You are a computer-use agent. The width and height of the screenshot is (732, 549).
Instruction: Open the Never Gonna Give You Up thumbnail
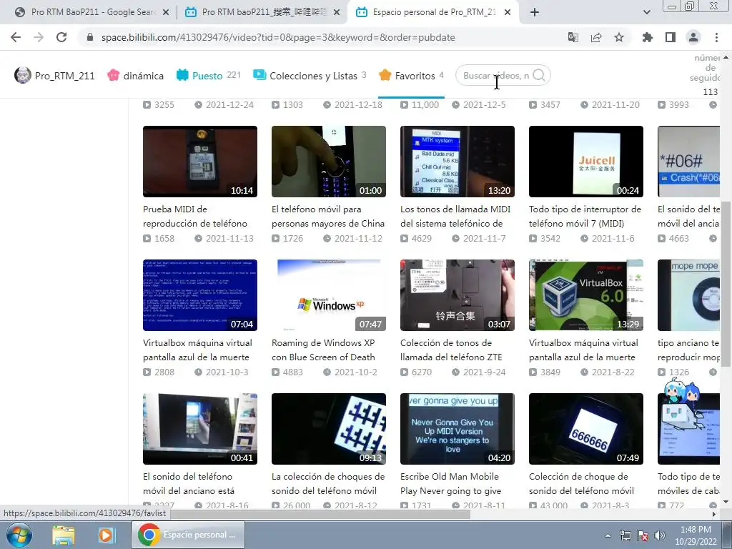coord(457,429)
